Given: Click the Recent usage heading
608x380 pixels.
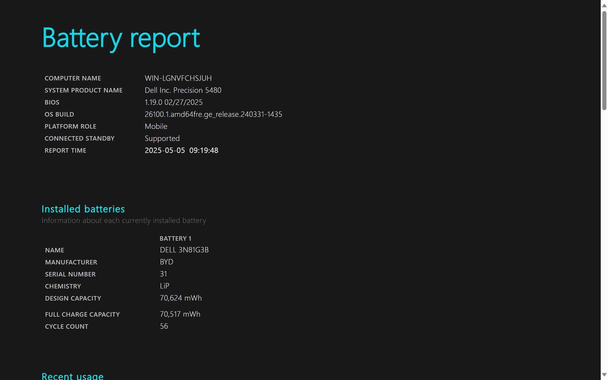Looking at the screenshot, I should [73, 376].
